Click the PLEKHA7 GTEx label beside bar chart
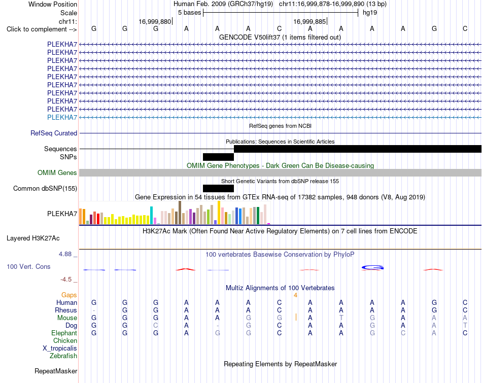Viewport: 482px width, 383px height. pyautogui.click(x=62, y=214)
